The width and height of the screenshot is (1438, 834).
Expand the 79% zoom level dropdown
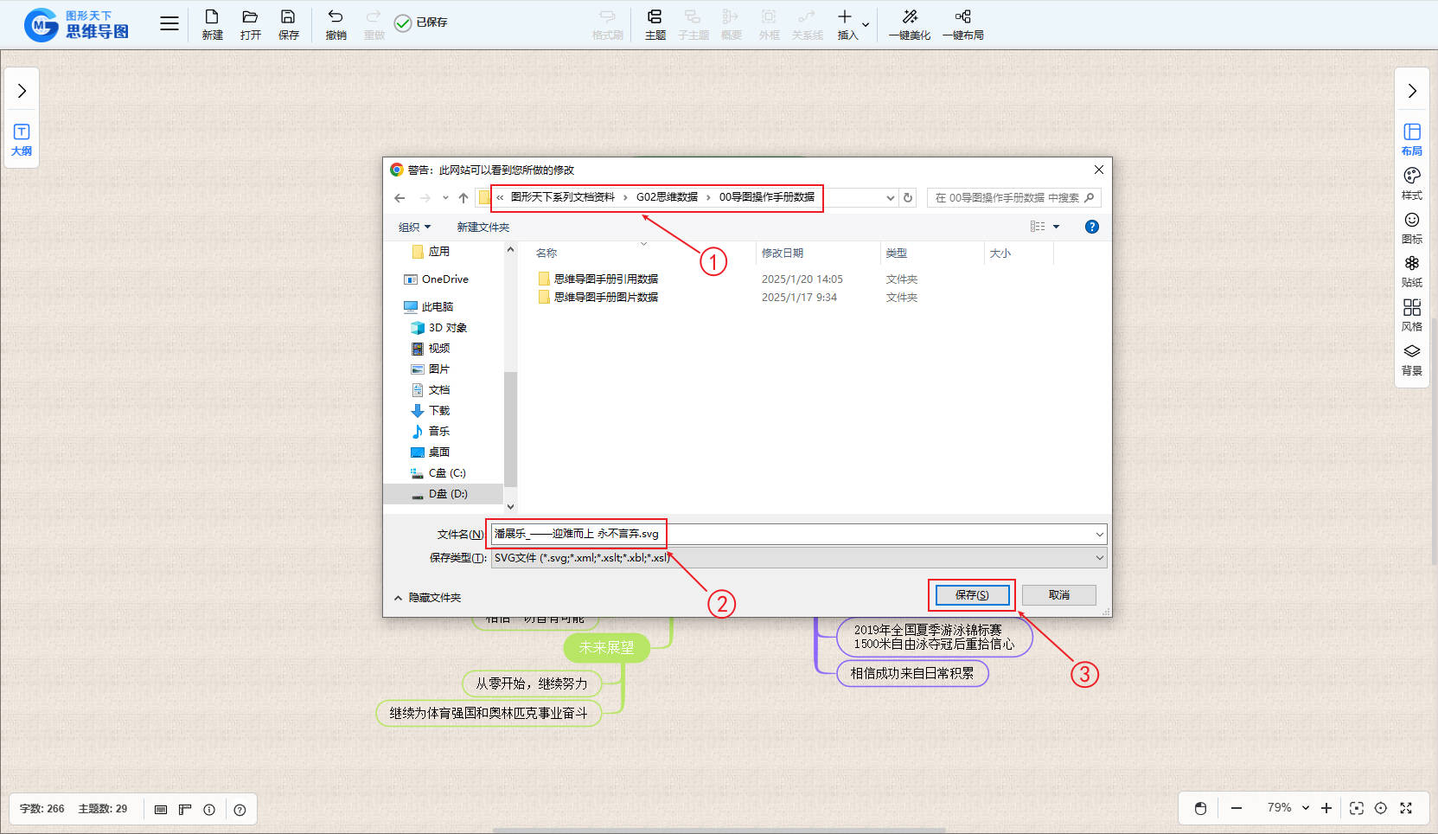coord(1305,808)
